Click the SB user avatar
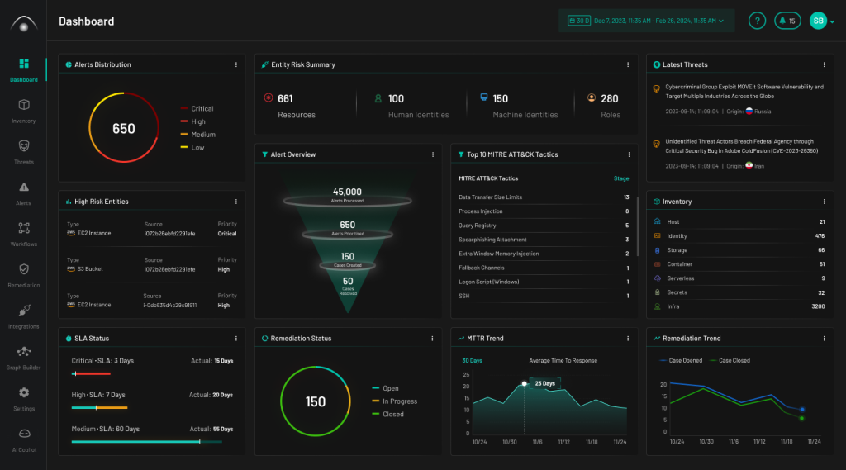846x470 pixels. coord(818,21)
